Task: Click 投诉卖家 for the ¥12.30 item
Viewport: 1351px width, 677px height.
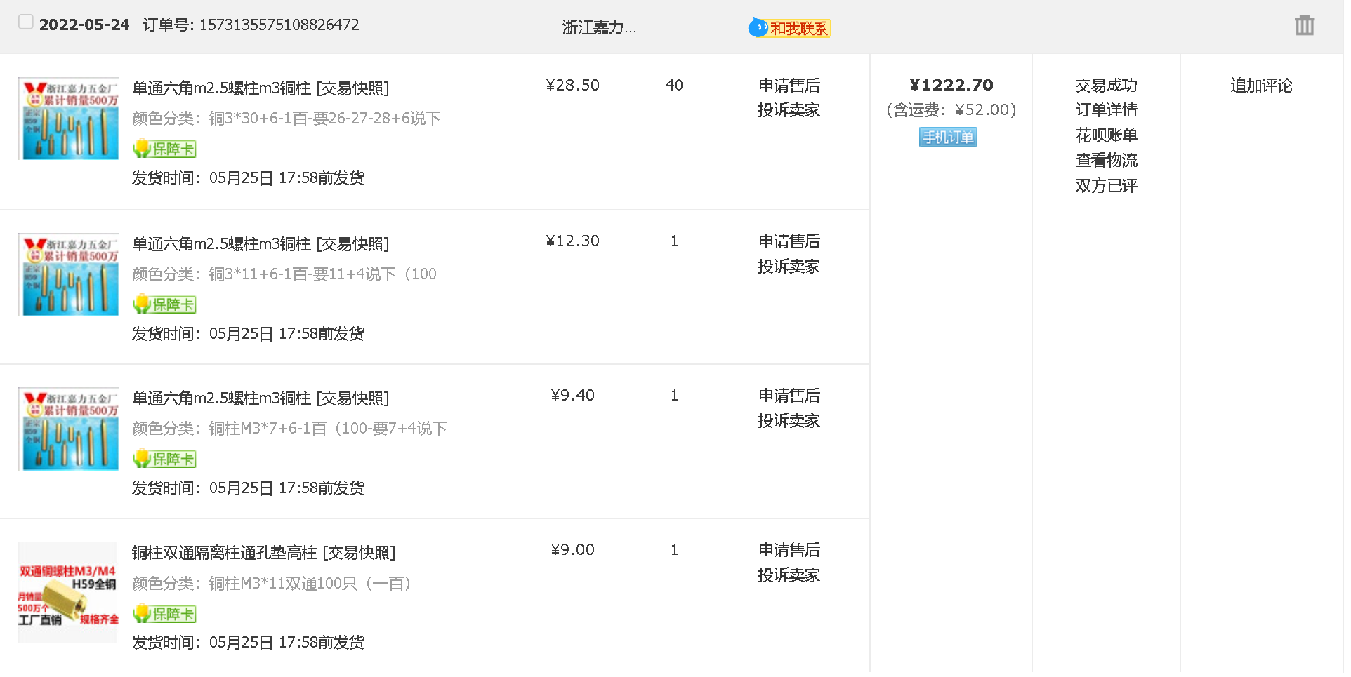Action: (x=789, y=267)
